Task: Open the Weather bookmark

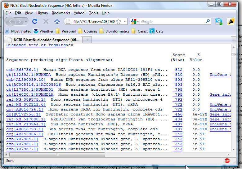Action: 43,31
